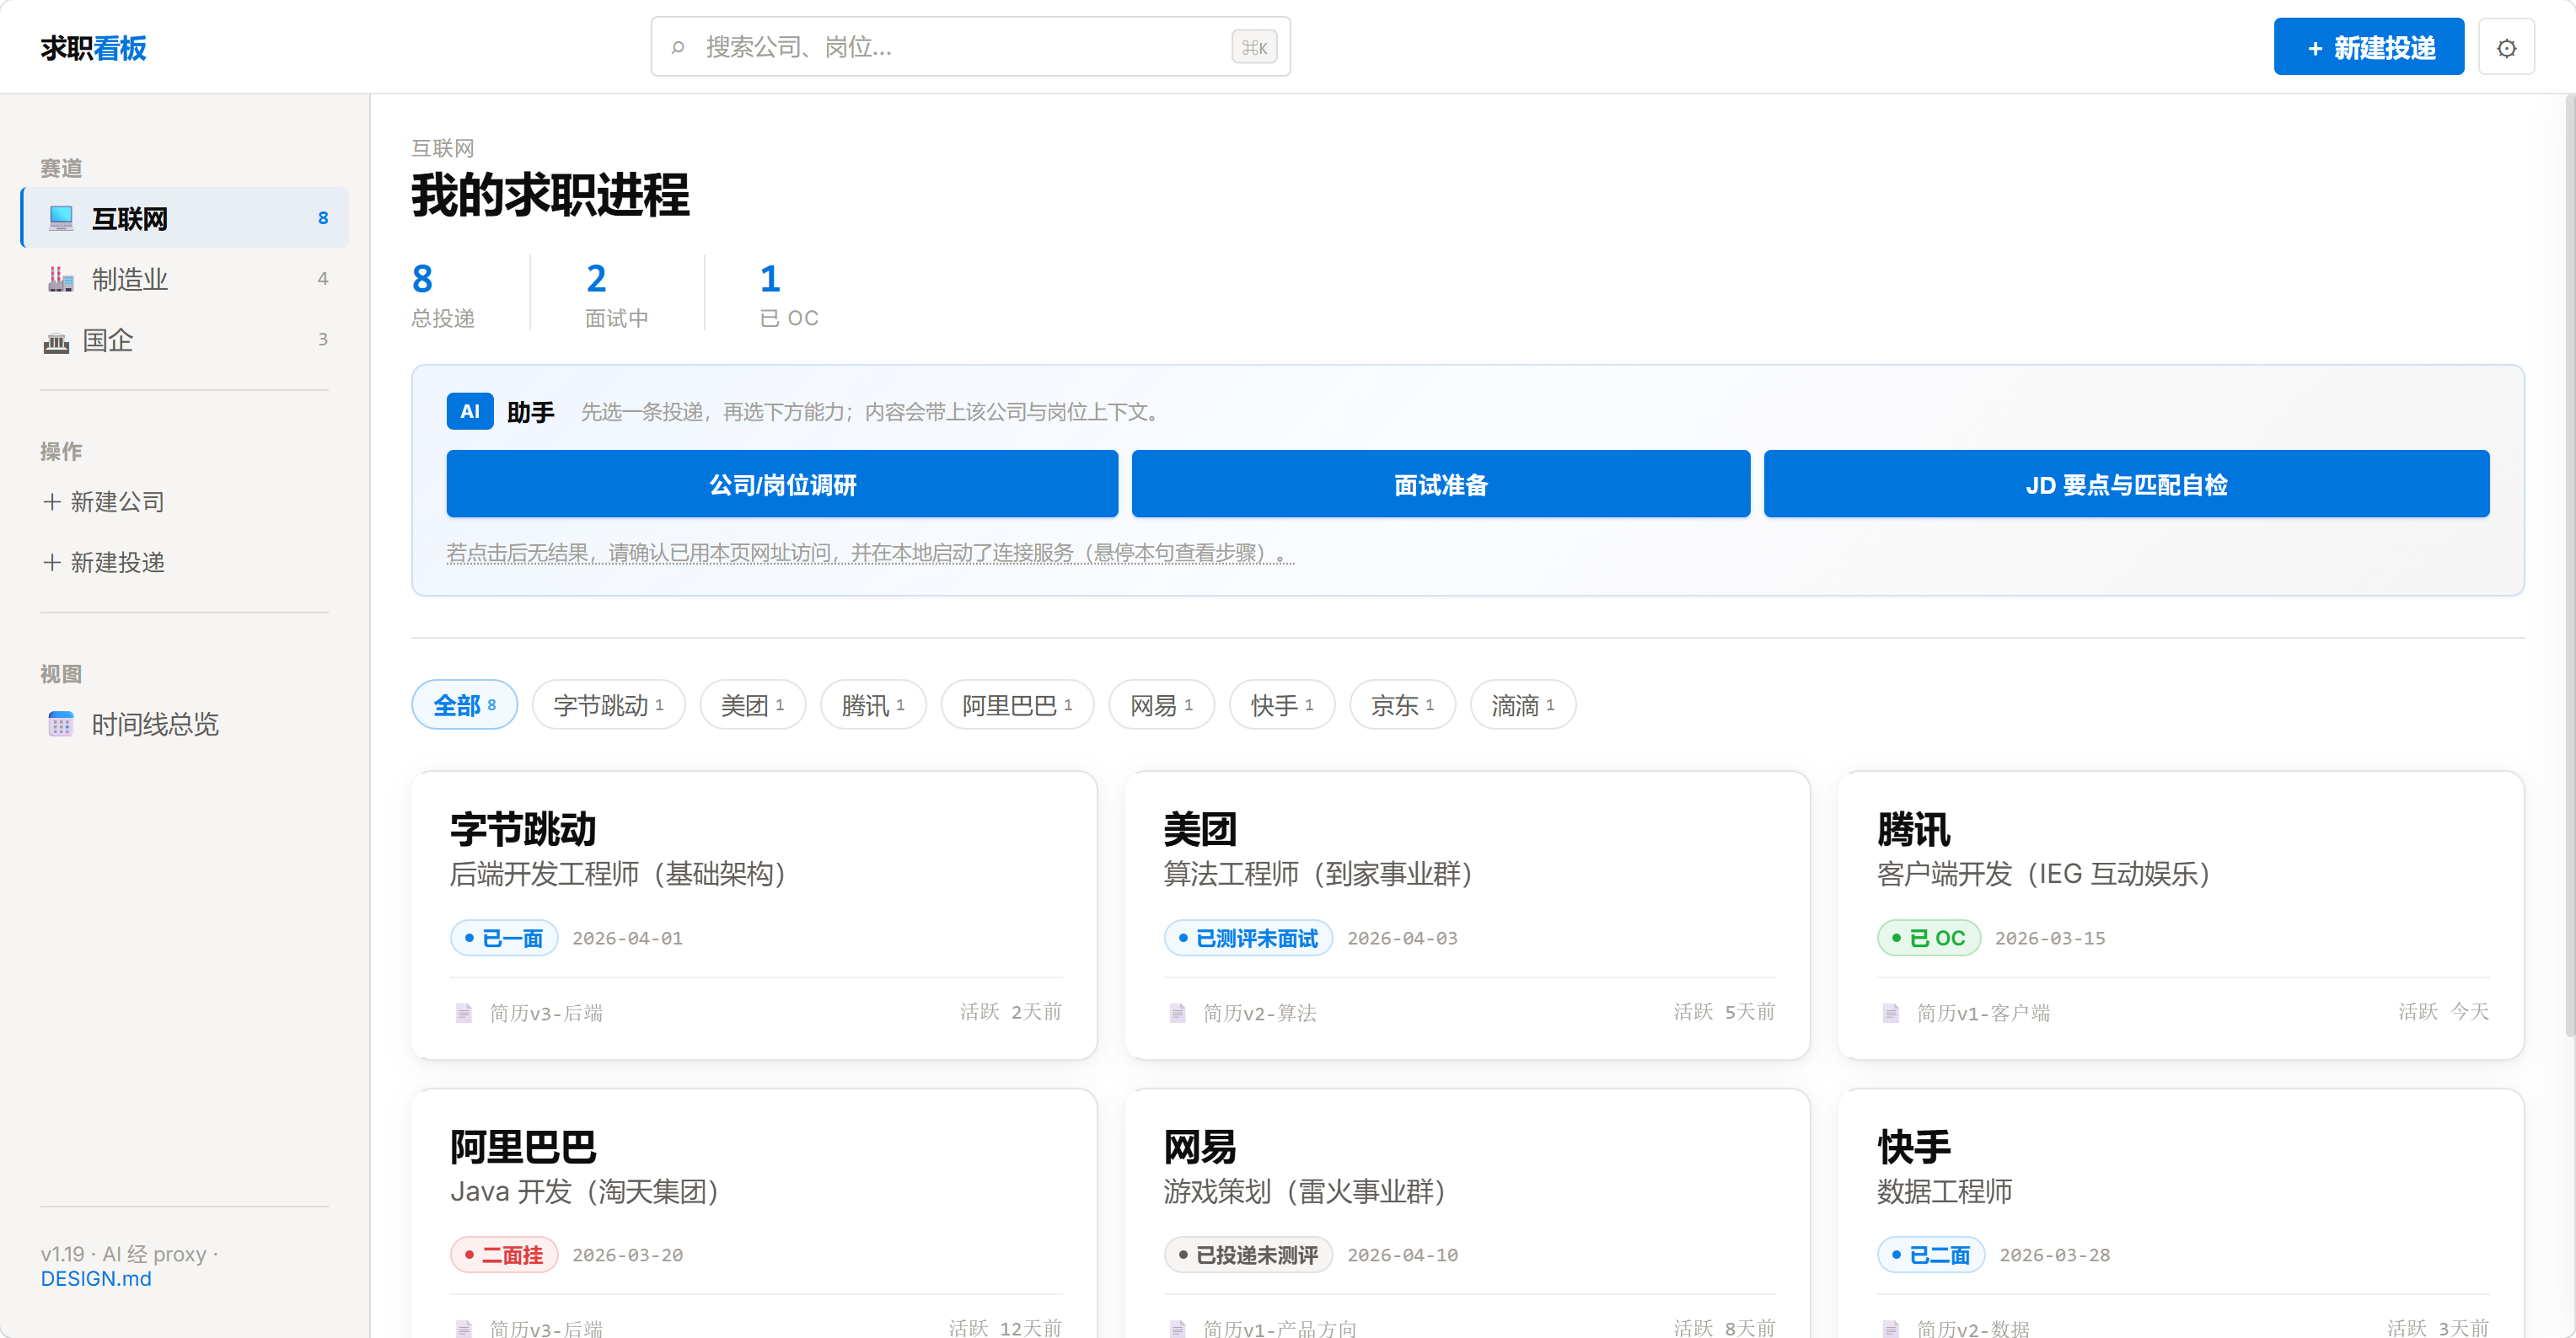This screenshot has height=1338, width=2576.
Task: Open the 腾讯 application card
Action: tap(2181, 915)
